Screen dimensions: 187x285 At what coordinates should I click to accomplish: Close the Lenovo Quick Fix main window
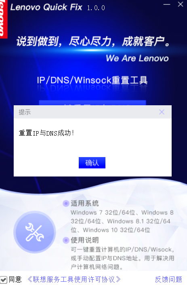[x=181, y=4]
